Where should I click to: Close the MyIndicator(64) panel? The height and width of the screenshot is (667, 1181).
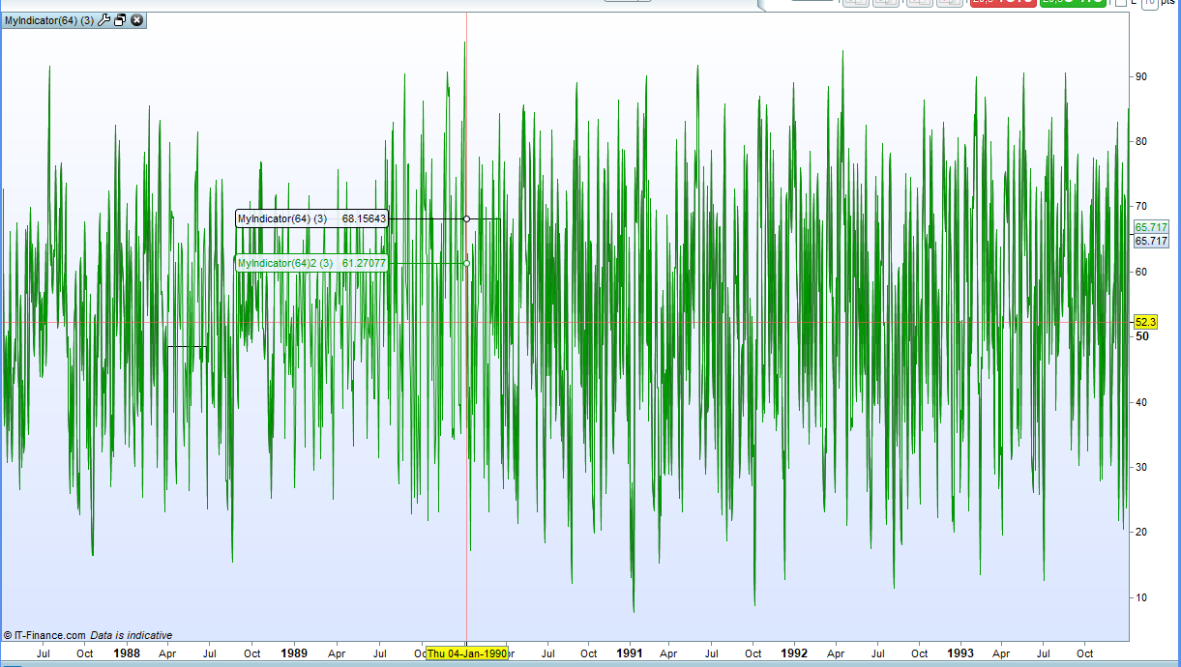[x=136, y=20]
